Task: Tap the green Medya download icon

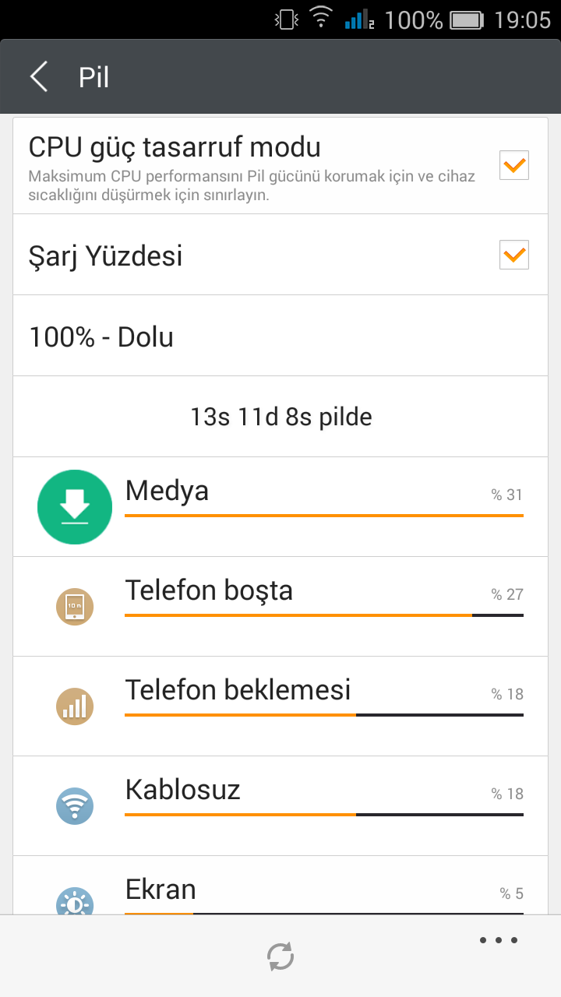Action: (x=75, y=507)
